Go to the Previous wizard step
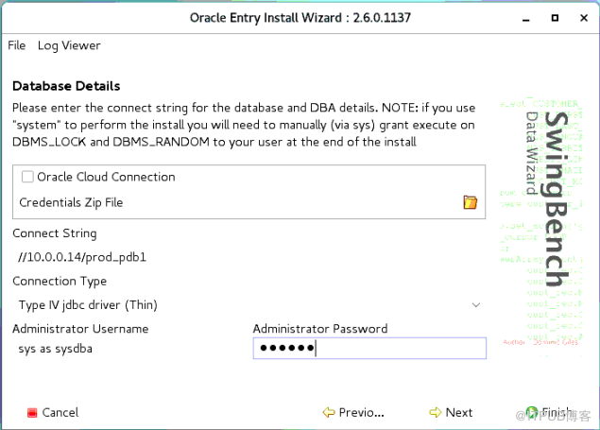The height and width of the screenshot is (430, 600). point(353,412)
